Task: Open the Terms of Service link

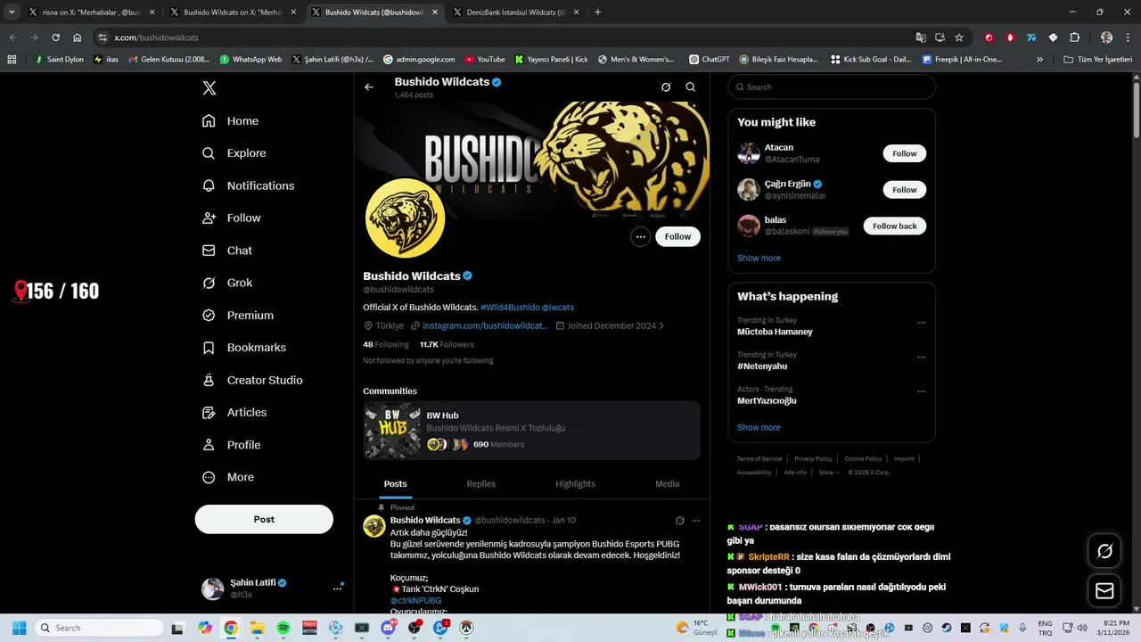Action: (759, 458)
